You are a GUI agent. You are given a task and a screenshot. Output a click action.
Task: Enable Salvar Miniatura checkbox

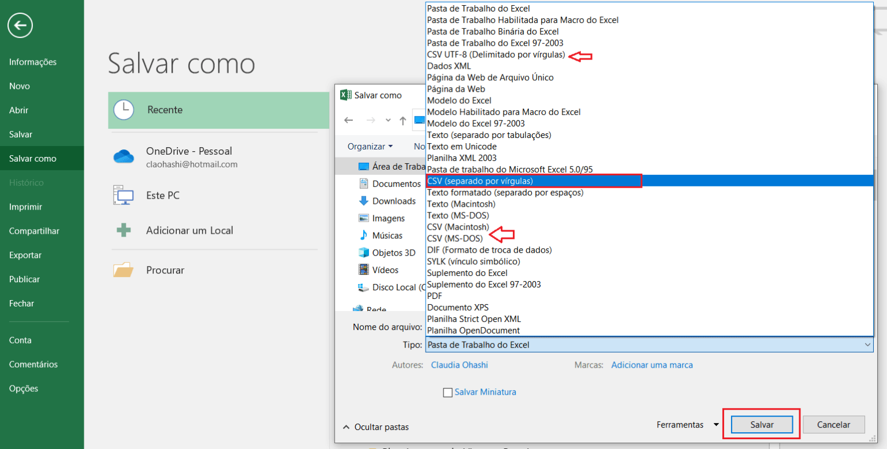tap(448, 392)
